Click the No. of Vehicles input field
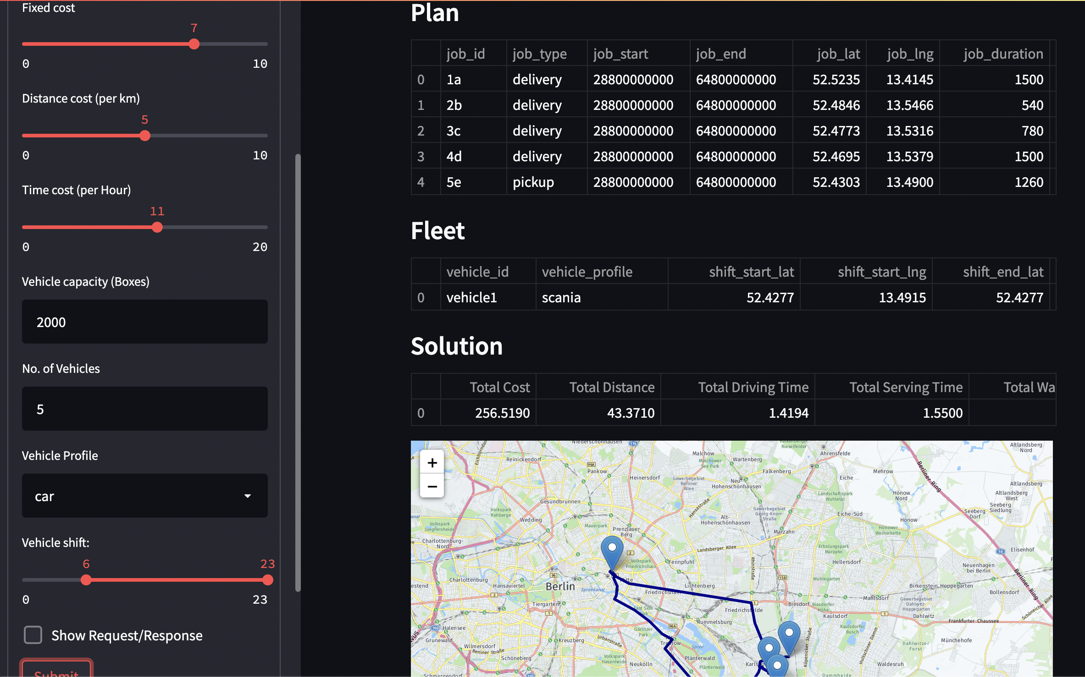1085x677 pixels. coord(144,409)
